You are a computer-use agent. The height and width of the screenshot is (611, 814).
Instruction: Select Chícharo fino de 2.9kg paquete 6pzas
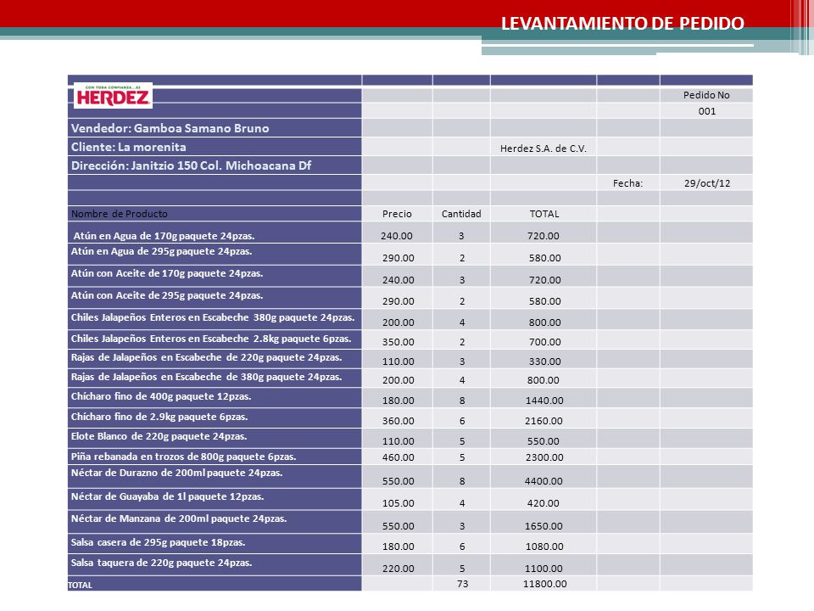tap(159, 417)
